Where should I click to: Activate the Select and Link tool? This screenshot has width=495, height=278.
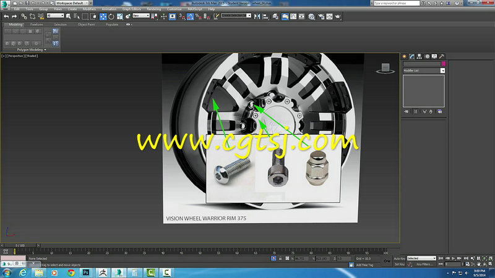click(24, 17)
